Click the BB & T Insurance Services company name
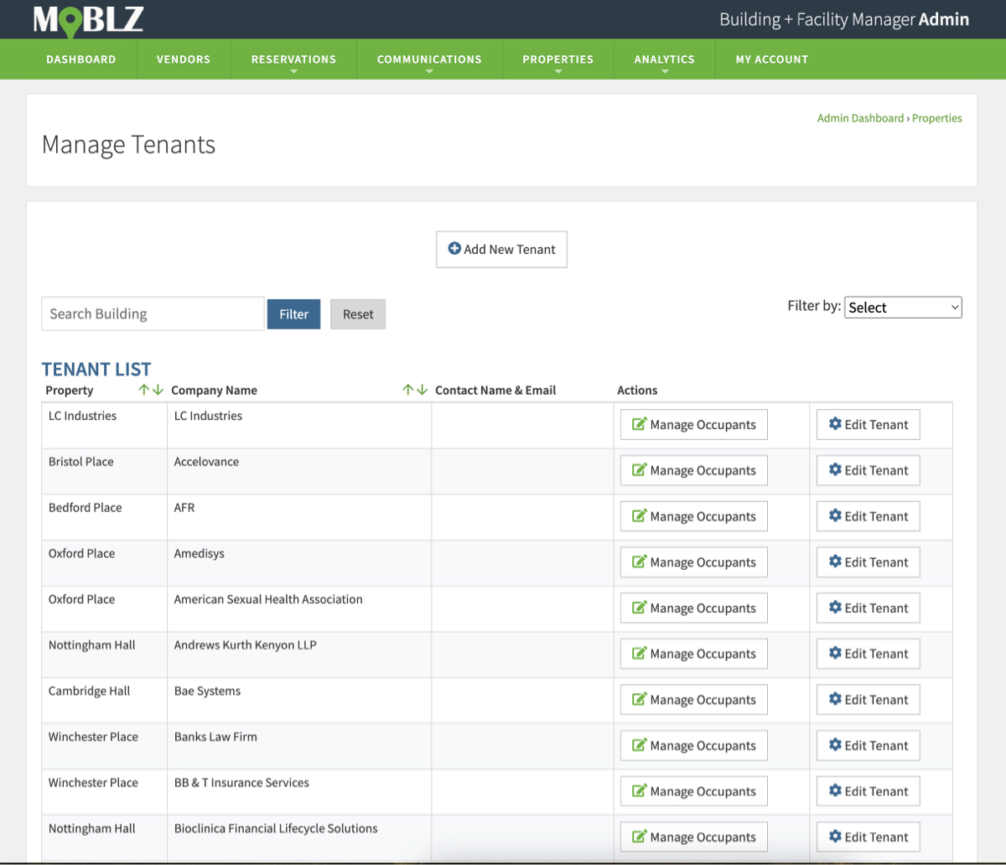This screenshot has height=865, width=1006. 241,783
